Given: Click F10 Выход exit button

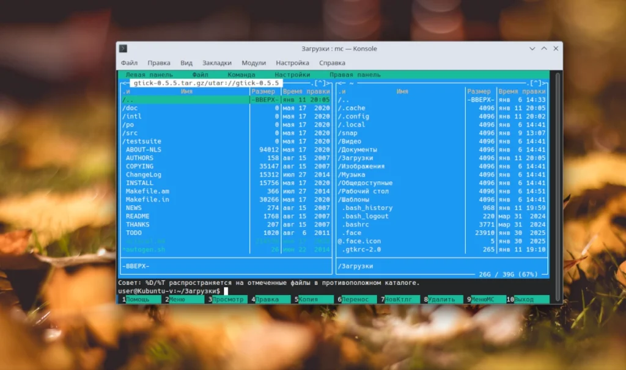Looking at the screenshot, I should 528,299.
